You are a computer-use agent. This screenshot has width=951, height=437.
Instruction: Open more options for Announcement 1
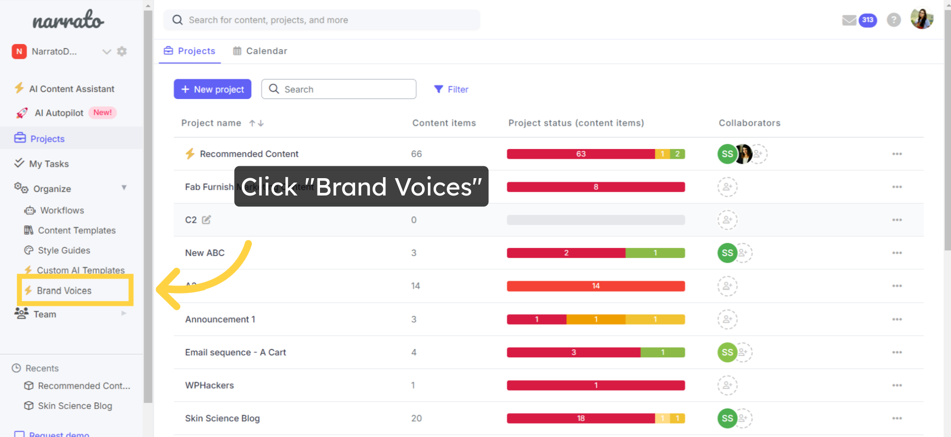[x=897, y=319]
